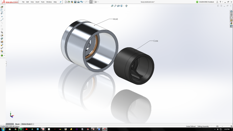Select the Core annotation label

(156, 41)
